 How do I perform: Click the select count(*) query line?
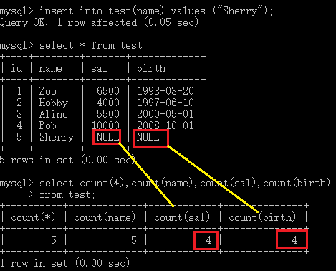pyautogui.click(x=165, y=183)
